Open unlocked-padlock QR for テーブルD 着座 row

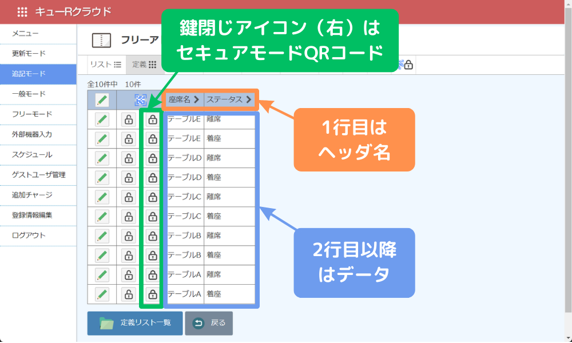pos(128,178)
